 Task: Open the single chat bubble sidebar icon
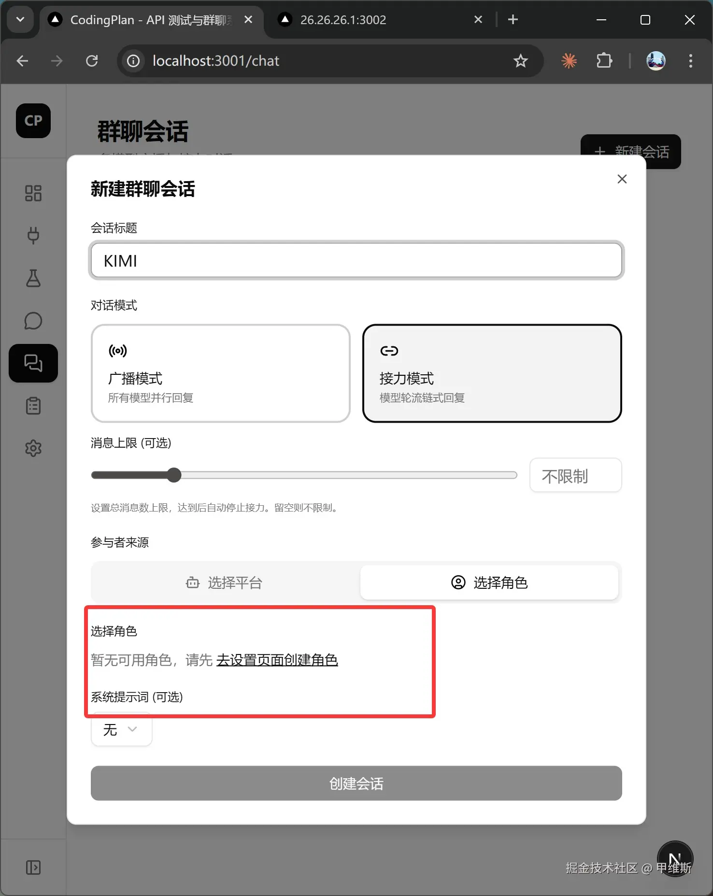33,321
